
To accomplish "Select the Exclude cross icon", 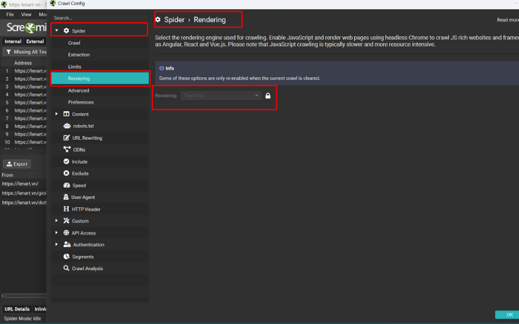I will coord(66,174).
